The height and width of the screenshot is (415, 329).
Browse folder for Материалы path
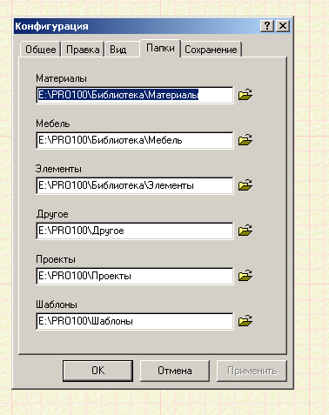245,95
